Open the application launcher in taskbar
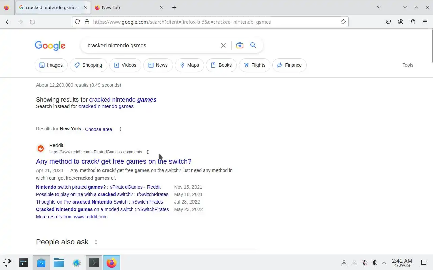This screenshot has height=270, width=433. (7, 263)
